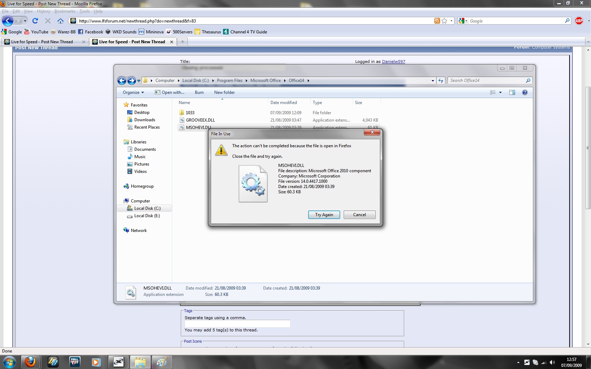Bookmark this page with the star icon
Viewport: 591px width, 369px height.
click(x=444, y=21)
